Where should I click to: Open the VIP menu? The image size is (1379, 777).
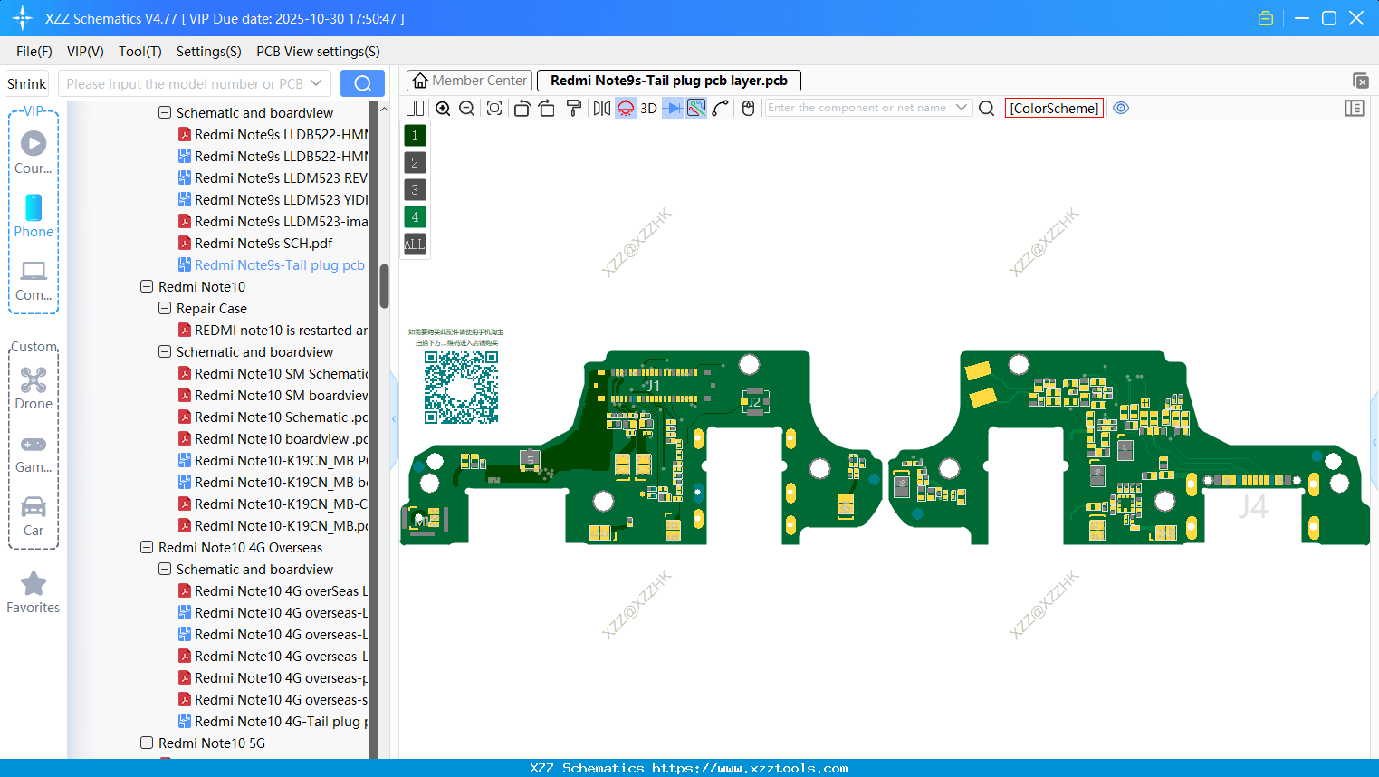coord(85,52)
